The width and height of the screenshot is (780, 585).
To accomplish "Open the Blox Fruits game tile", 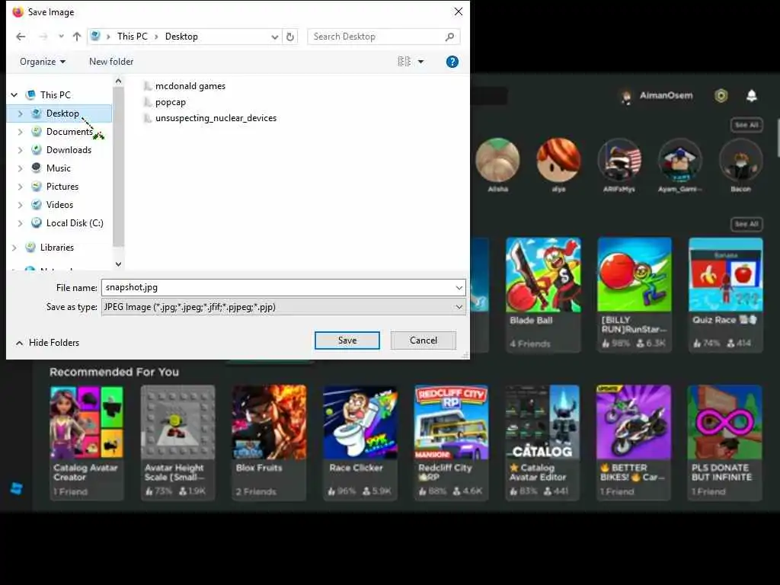I will tap(269, 443).
